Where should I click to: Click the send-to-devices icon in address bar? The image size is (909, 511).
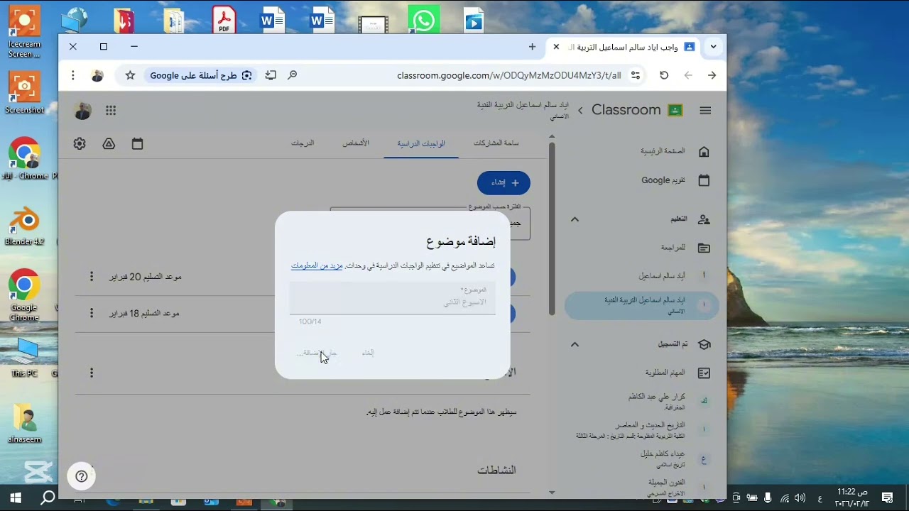[271, 75]
